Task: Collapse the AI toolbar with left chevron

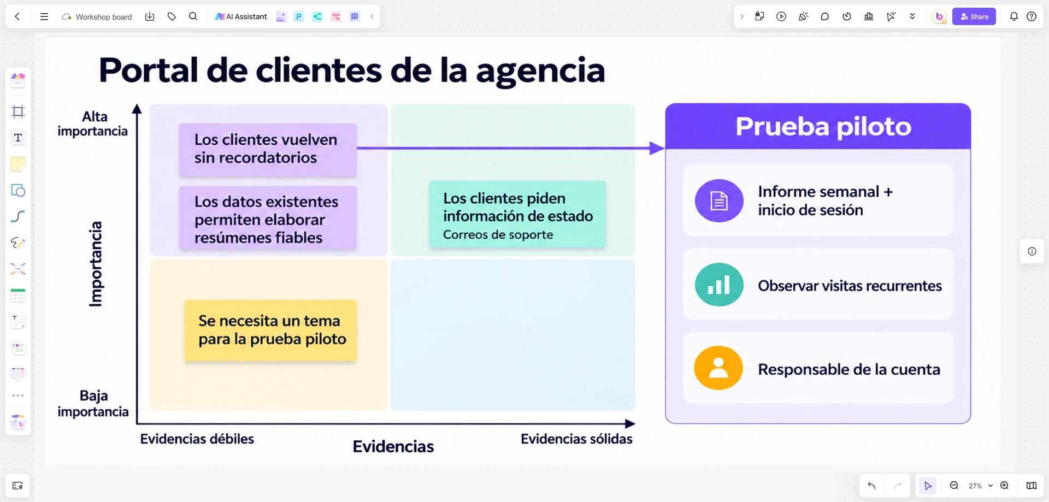Action: point(372,16)
